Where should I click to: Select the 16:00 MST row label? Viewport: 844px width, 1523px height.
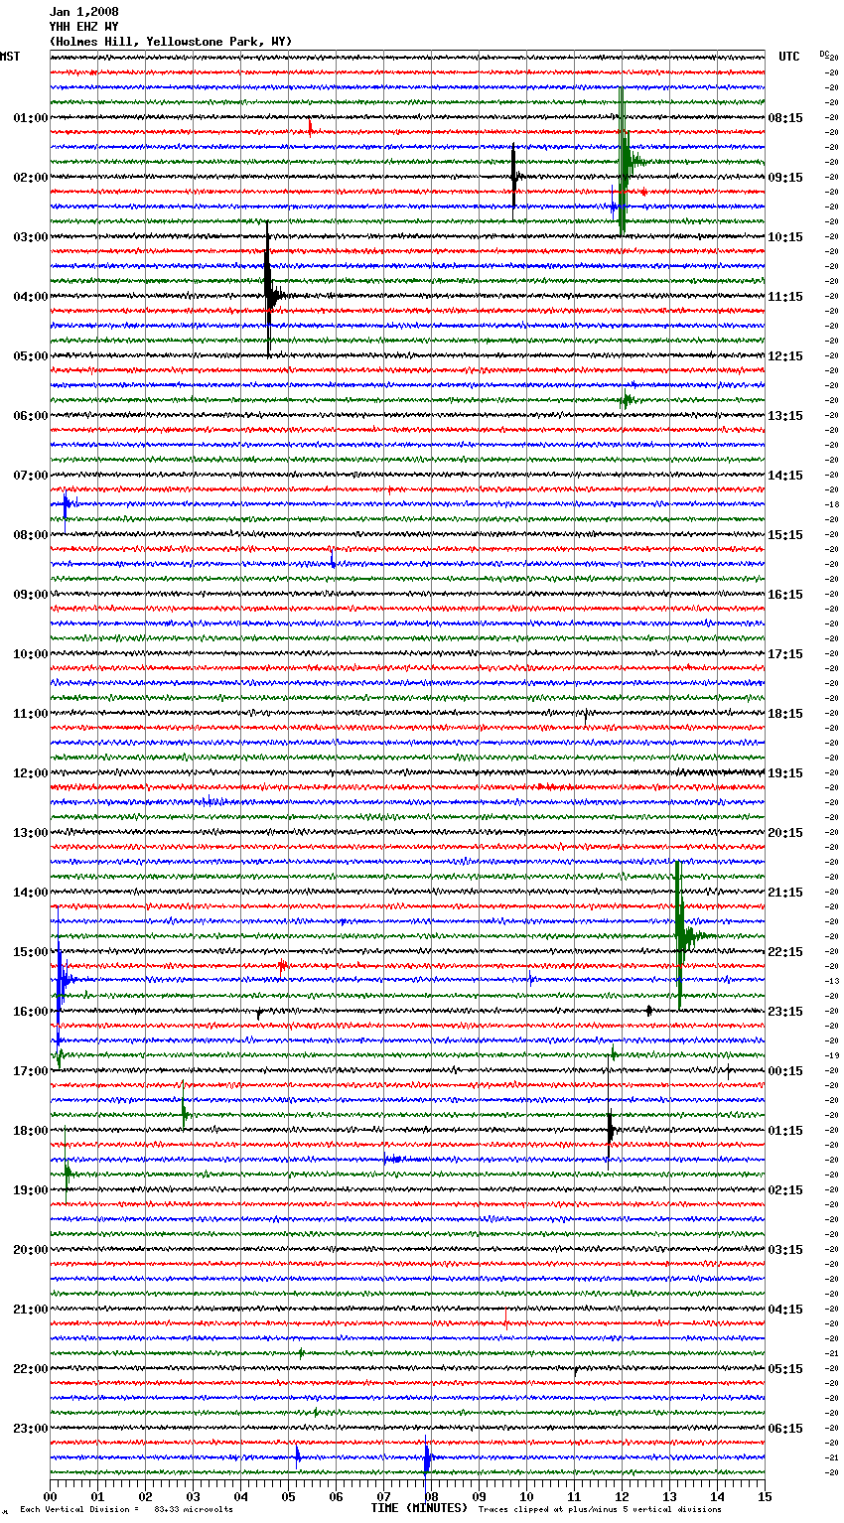31,1012
